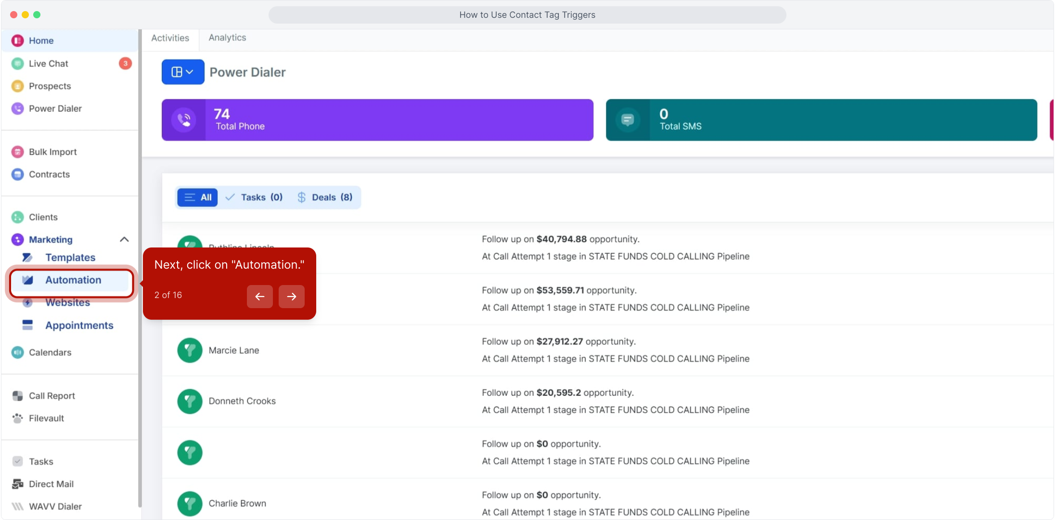Click the next arrow in the tooltip
The height and width of the screenshot is (520, 1055).
tap(291, 297)
